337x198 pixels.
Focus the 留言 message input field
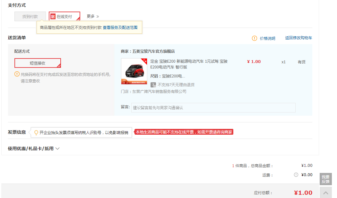point(213,108)
